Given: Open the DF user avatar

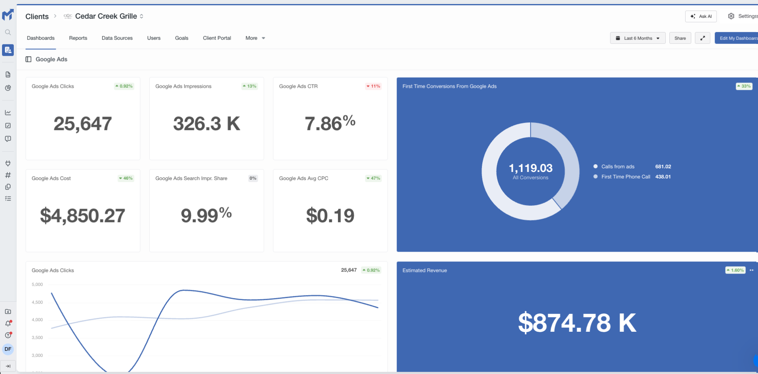Looking at the screenshot, I should (8, 349).
